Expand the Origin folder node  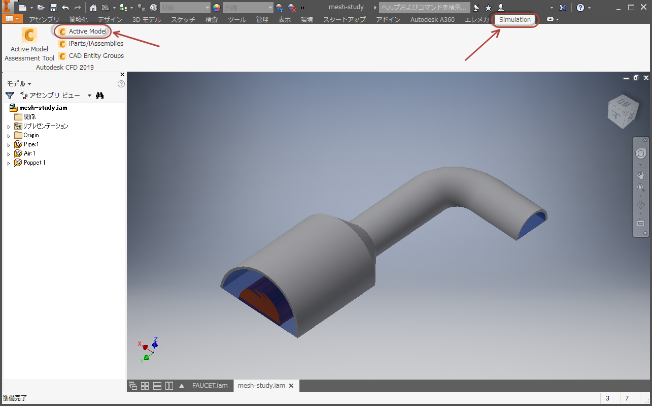point(9,136)
